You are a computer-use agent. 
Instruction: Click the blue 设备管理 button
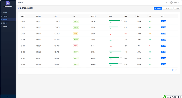click(x=158, y=8)
